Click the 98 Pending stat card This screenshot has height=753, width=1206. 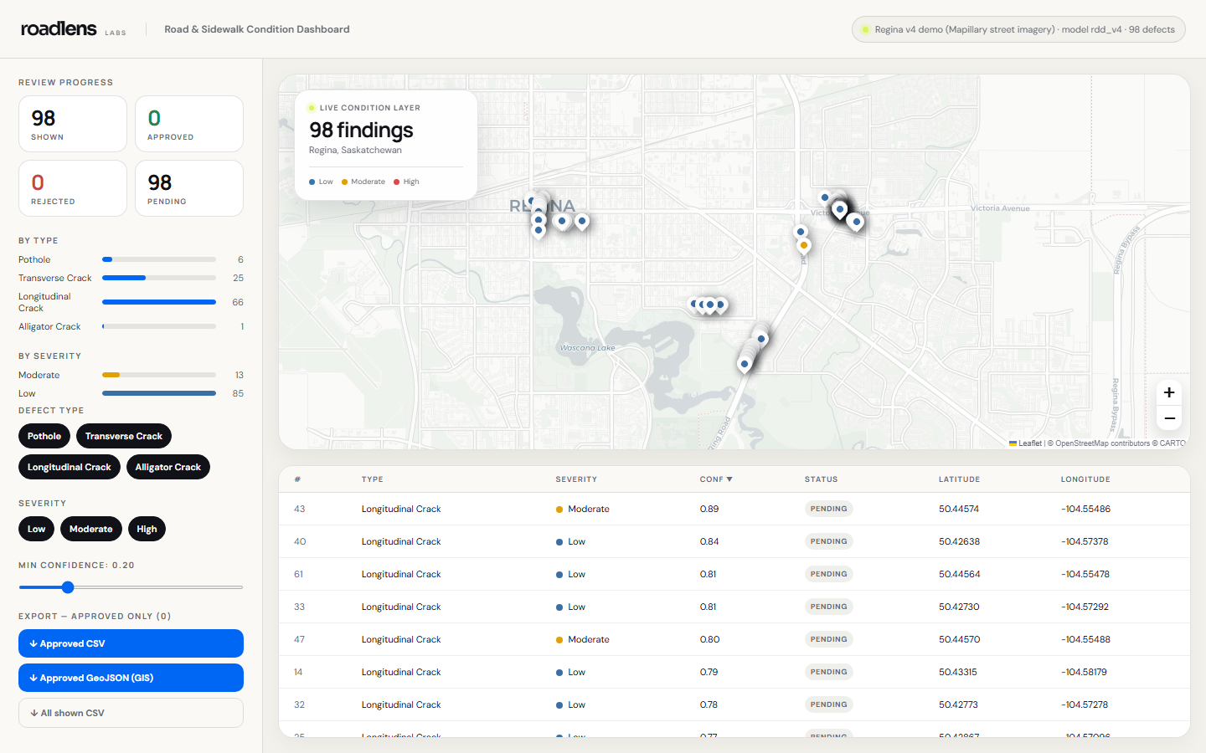[189, 188]
